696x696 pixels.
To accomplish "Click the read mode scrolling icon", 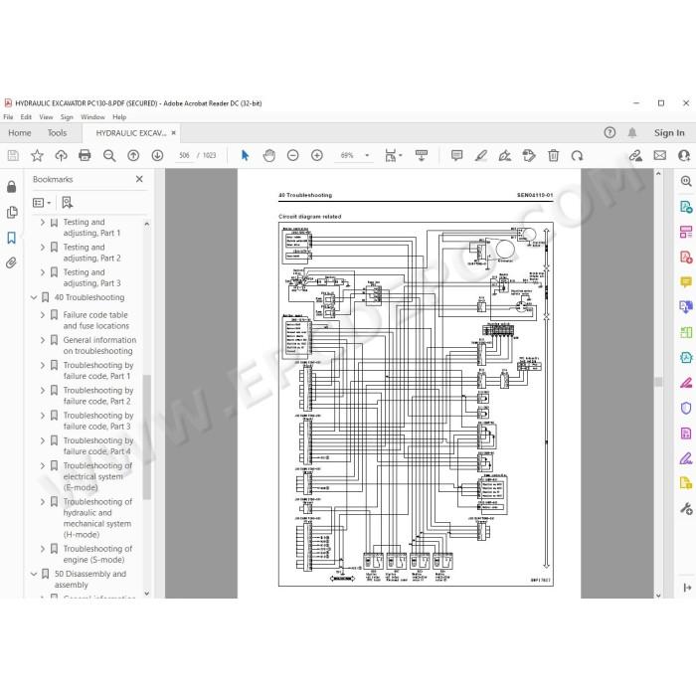I will (422, 155).
